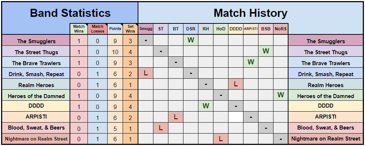Screen dimensions: 365x146
Task: Select the HoD column header
Action: (x=221, y=29)
